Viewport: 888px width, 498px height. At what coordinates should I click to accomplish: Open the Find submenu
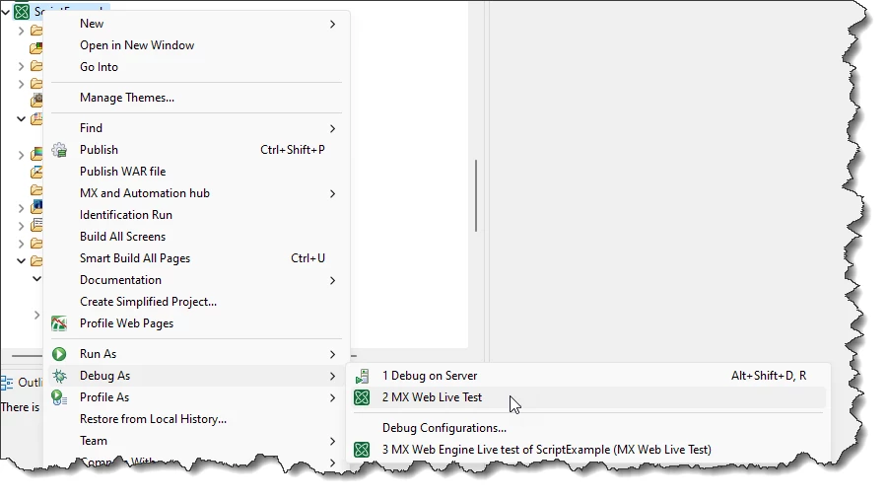click(x=196, y=128)
